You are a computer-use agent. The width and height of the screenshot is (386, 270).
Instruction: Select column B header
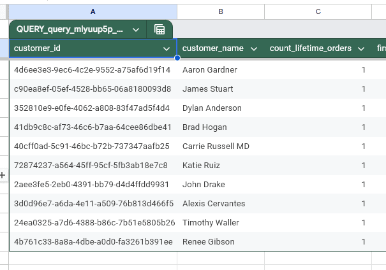(221, 11)
